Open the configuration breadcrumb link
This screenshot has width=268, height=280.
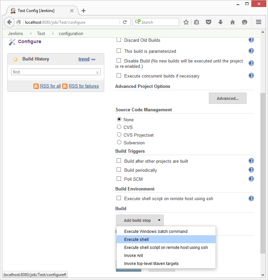coord(71,33)
